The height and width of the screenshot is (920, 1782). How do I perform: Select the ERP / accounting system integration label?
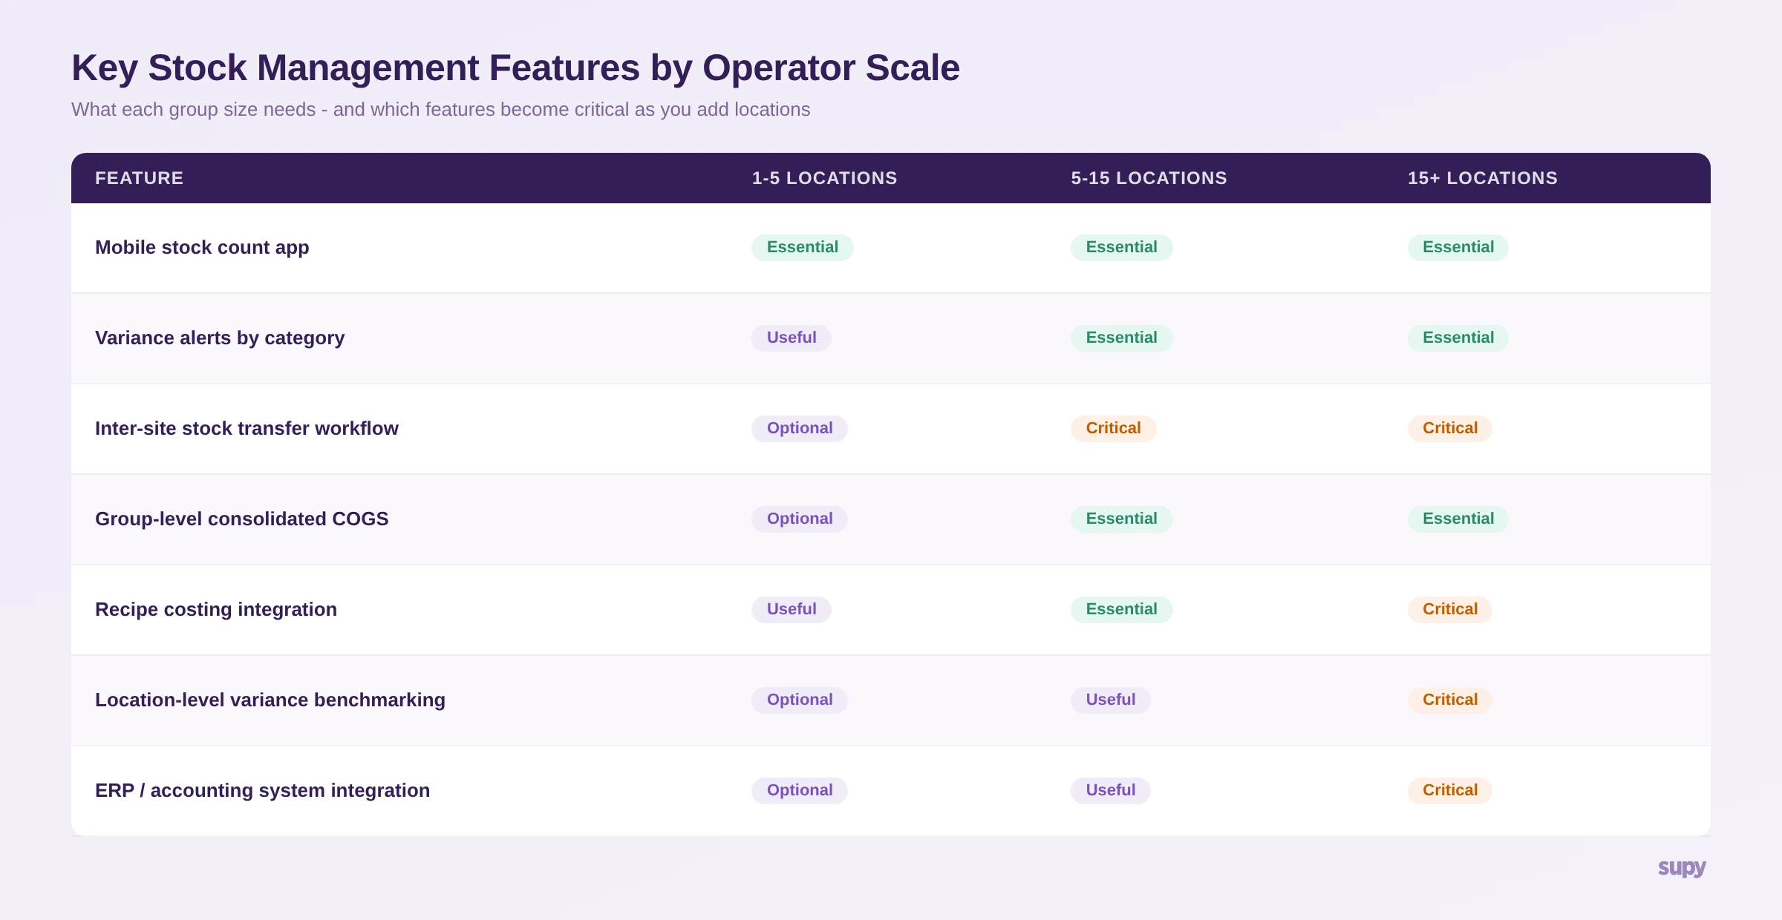(x=262, y=790)
